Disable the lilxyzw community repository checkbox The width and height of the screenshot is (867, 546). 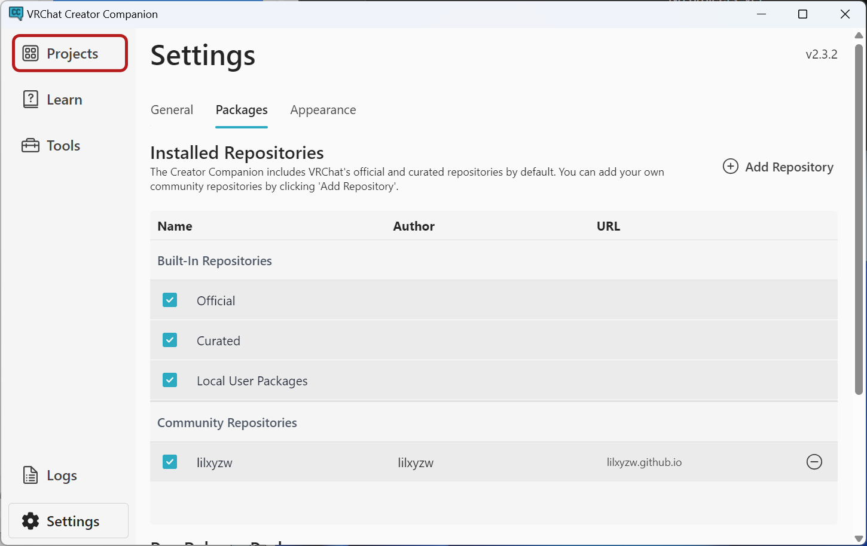pos(170,462)
